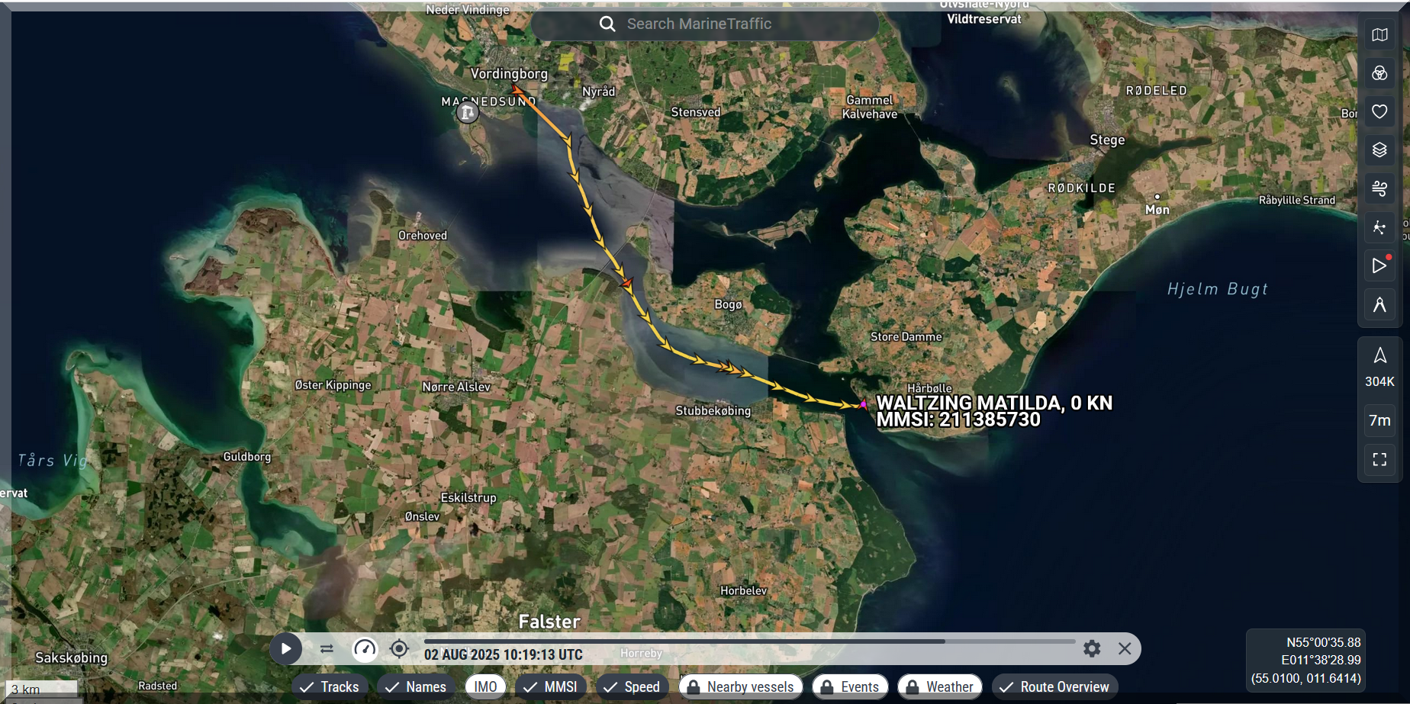Center map on vessel target icon
Screen dimensions: 1410x704
coord(399,649)
